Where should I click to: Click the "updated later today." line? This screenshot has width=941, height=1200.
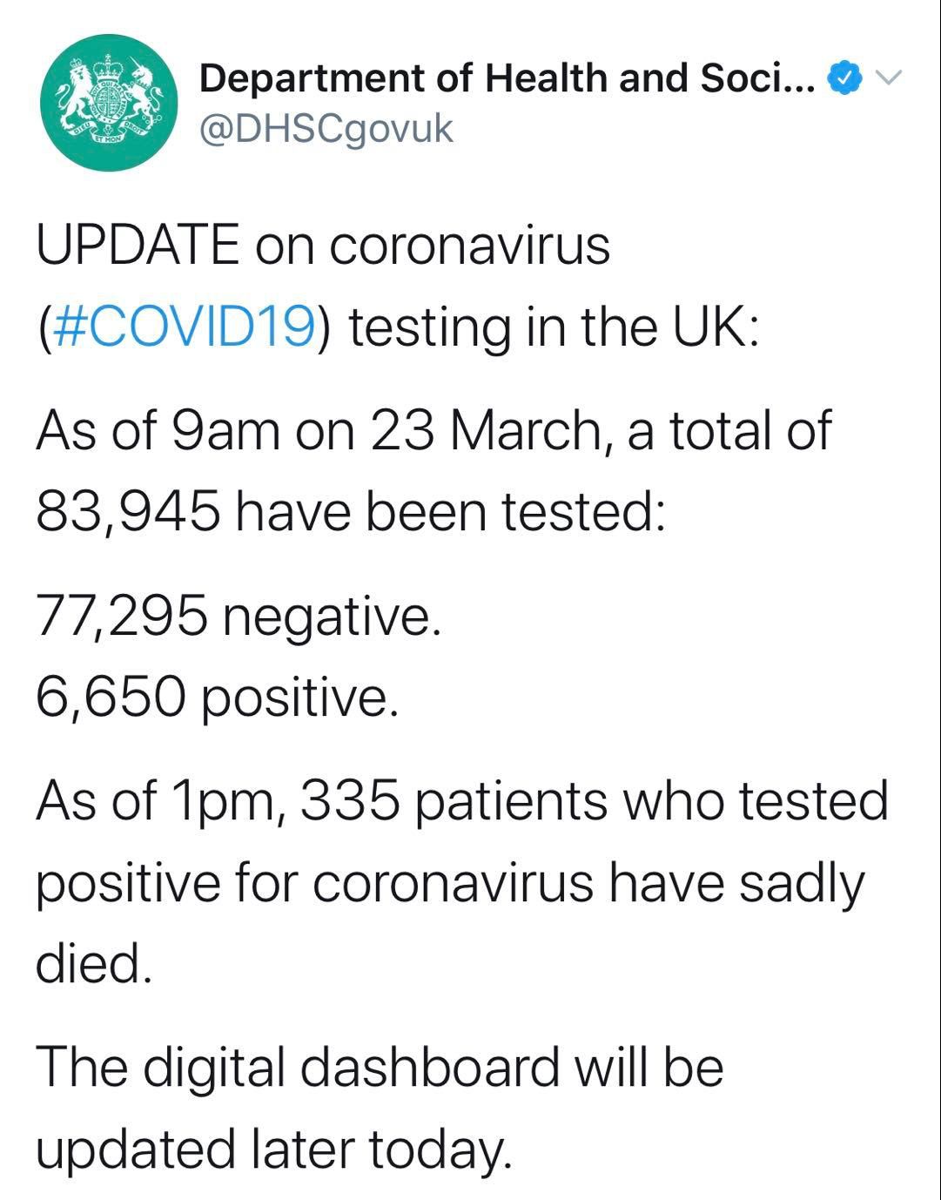[270, 1149]
